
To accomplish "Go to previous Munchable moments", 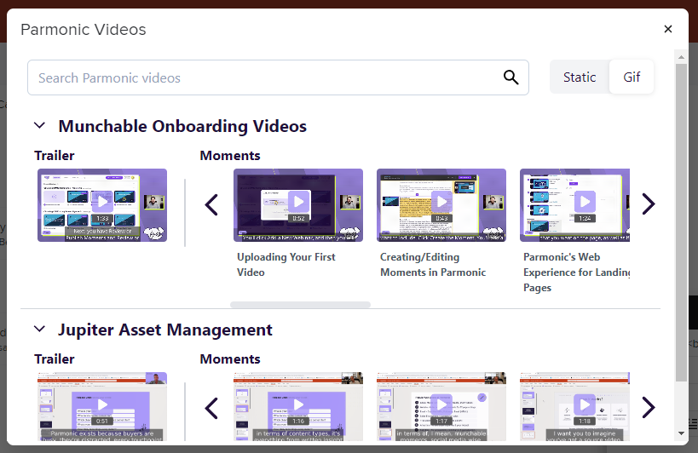I will [211, 204].
